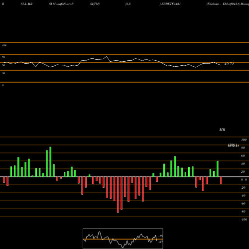The image size is (249, 249).
Task: Click the -60 label on MR axis
Action: click(243, 204)
